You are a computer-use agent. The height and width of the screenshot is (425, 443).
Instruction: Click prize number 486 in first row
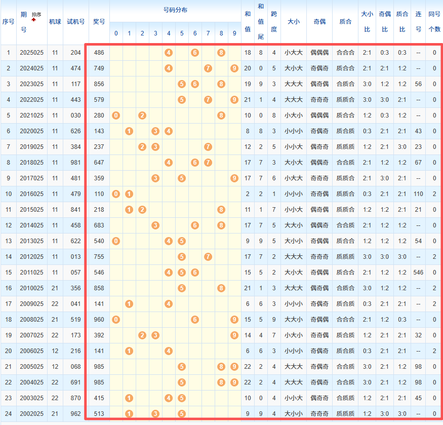99,53
